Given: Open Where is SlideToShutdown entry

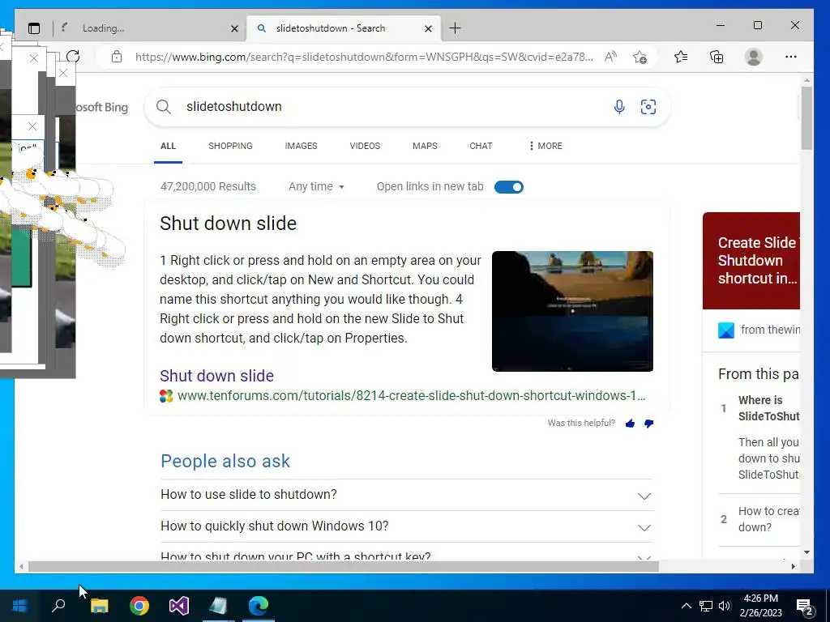Looking at the screenshot, I should pos(768,408).
